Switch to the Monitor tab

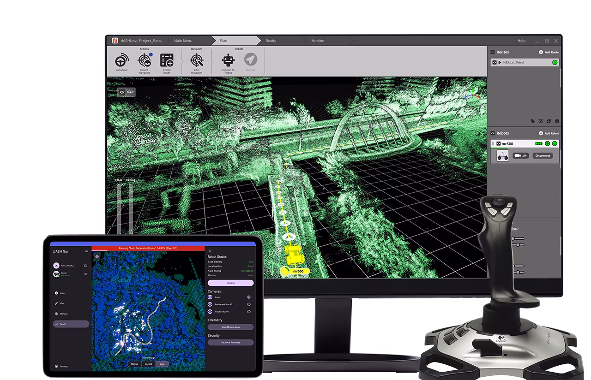coord(317,41)
